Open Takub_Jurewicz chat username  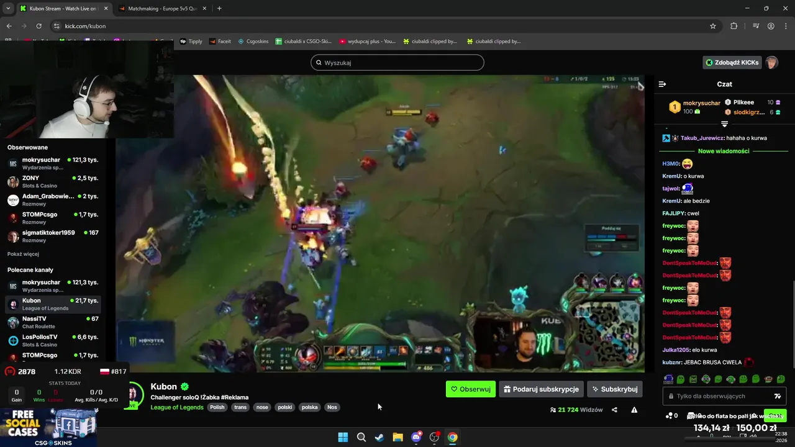702,138
